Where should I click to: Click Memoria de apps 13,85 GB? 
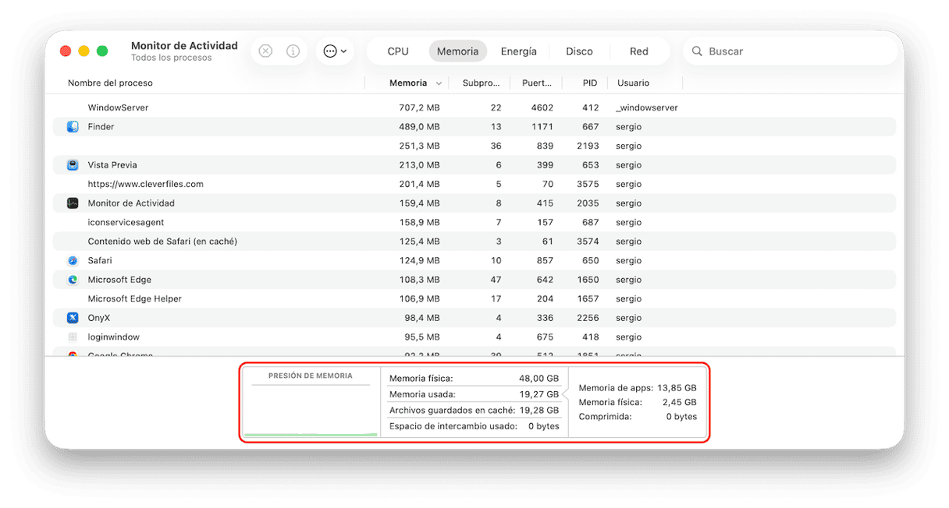638,387
